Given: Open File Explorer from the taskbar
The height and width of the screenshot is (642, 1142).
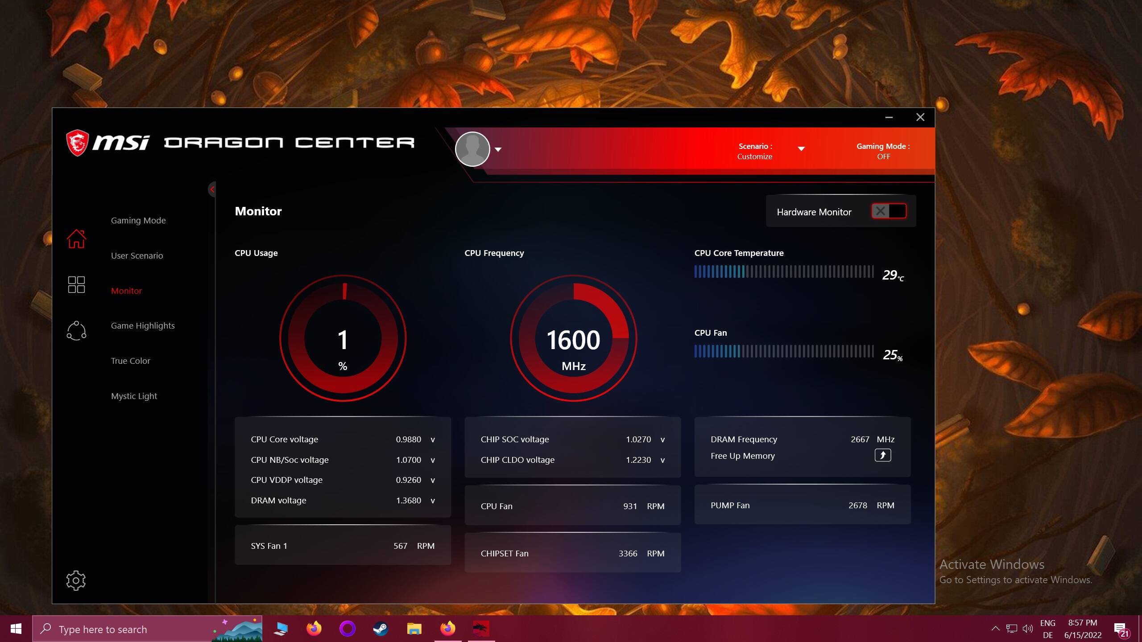Looking at the screenshot, I should point(414,629).
